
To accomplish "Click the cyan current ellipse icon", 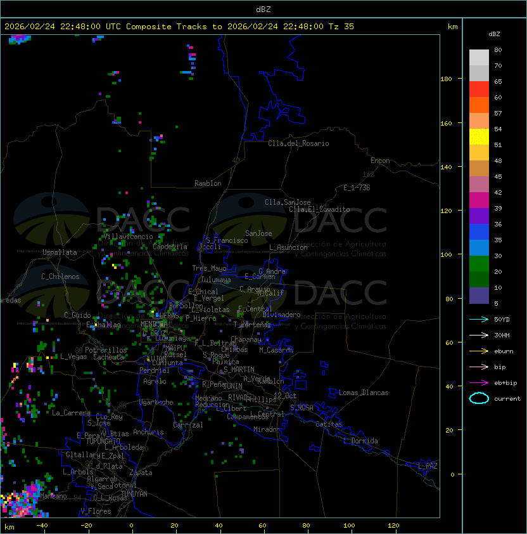I will click(x=479, y=398).
